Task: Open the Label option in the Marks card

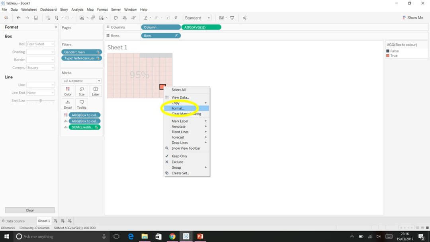Action: click(96, 91)
